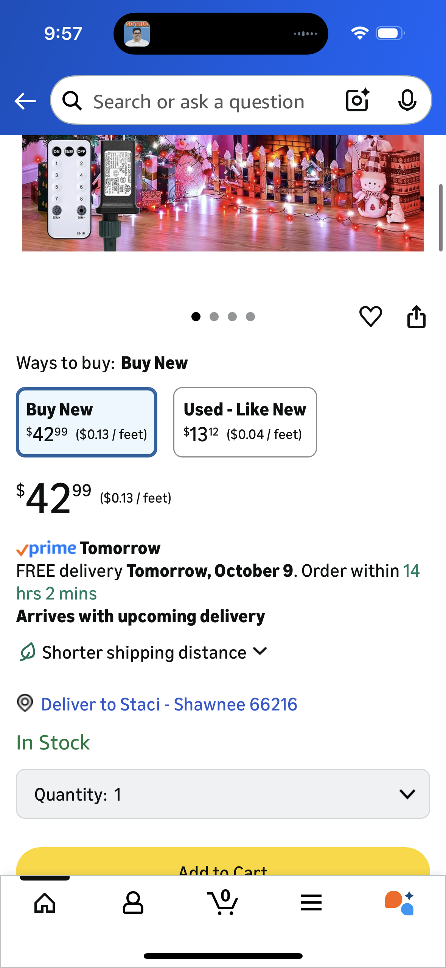Screen dimensions: 446x968
Task: Select the Used - Like New option
Action: click(245, 422)
